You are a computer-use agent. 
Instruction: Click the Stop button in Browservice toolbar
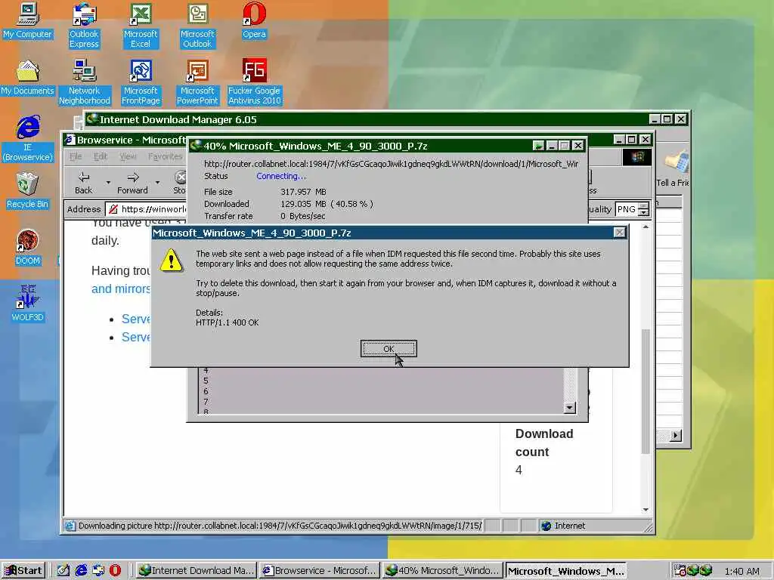point(179,183)
